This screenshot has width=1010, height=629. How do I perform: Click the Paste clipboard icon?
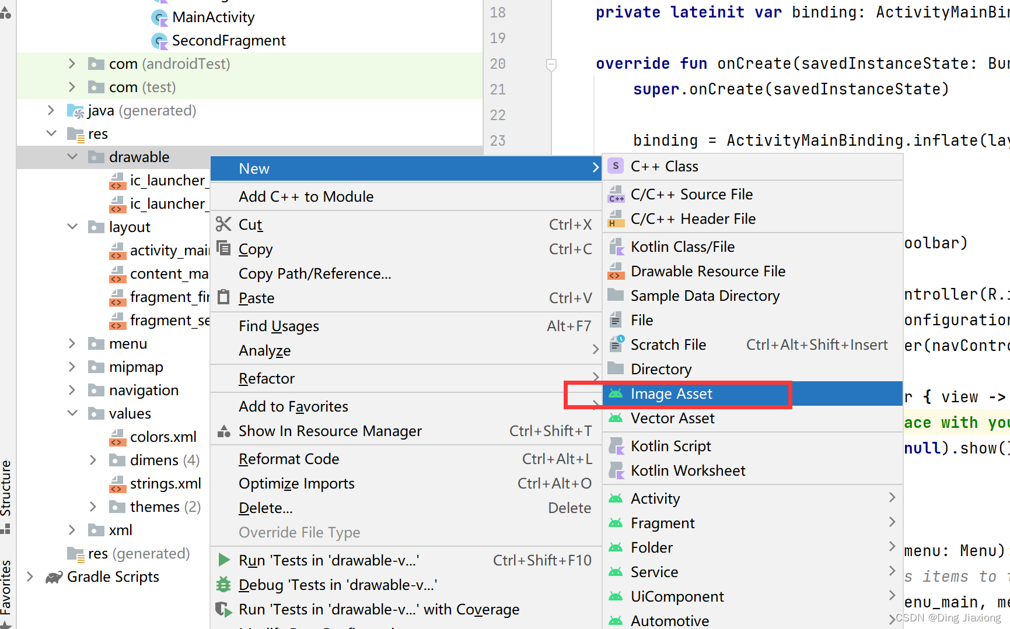coord(223,297)
